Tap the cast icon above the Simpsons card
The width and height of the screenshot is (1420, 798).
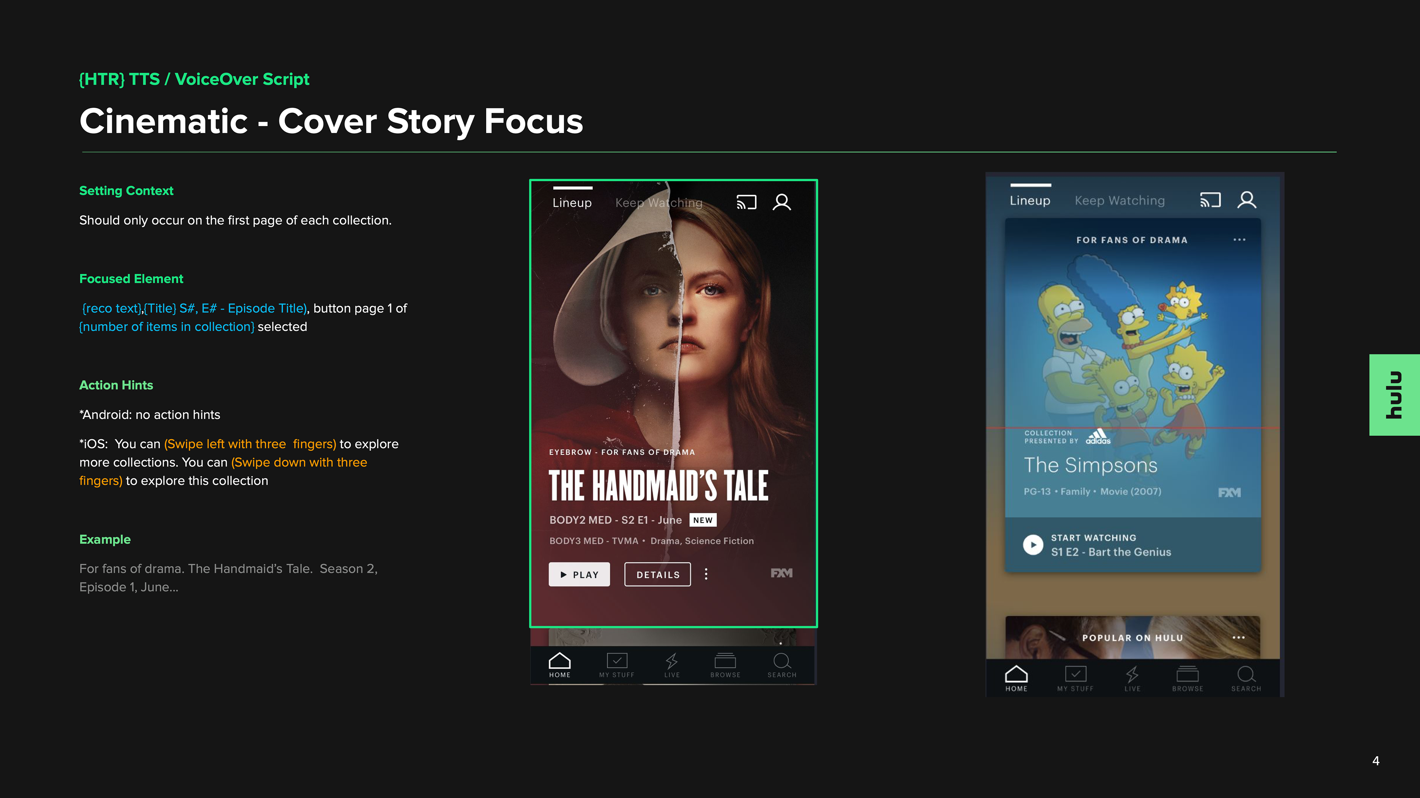(x=1210, y=200)
